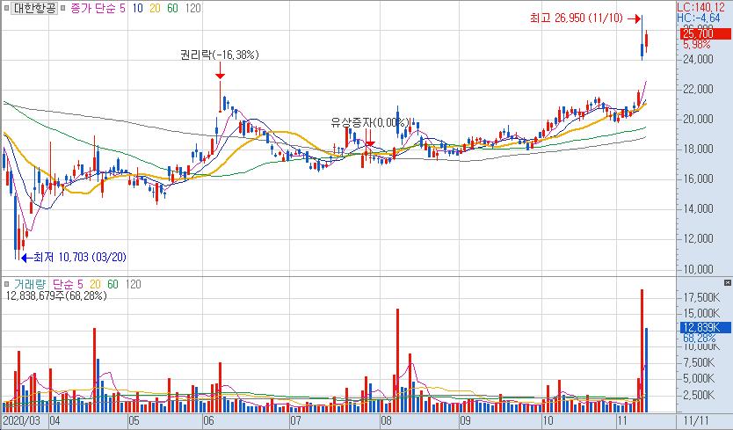
Task: Select the gray 120 volume average label
Action: [134, 284]
